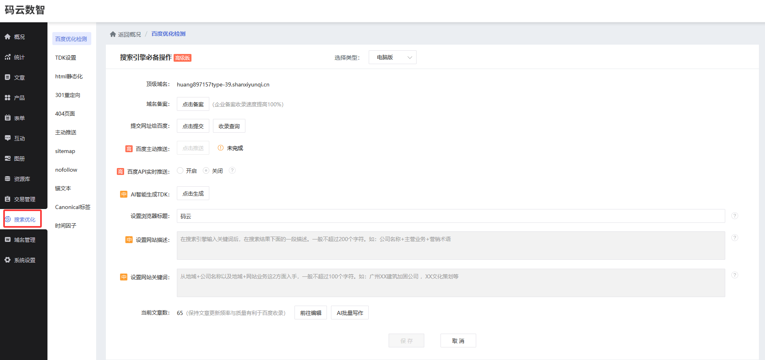The image size is (765, 360).
Task: Select 关闭 radio for 百度API实时推送
Action: pyautogui.click(x=206, y=170)
